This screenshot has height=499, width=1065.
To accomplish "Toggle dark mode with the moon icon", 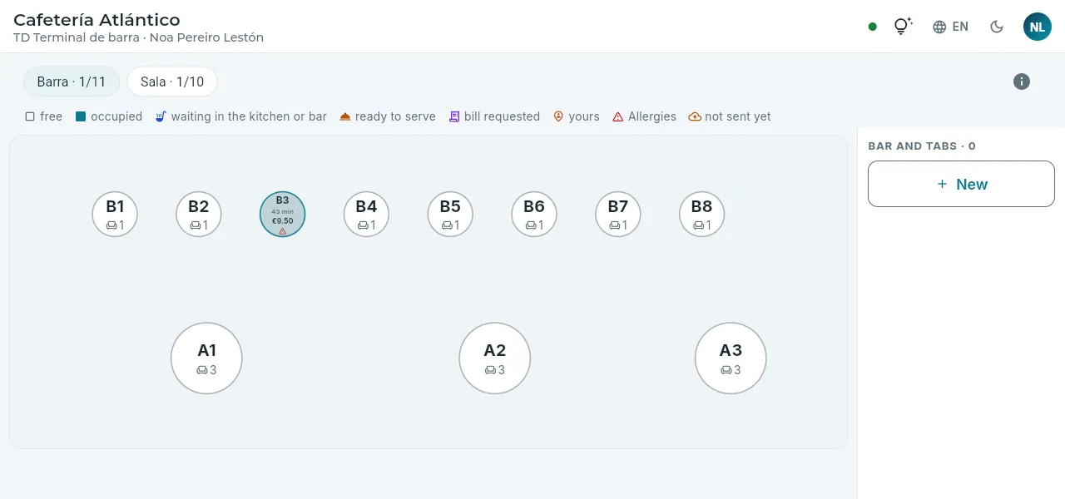I will click(997, 27).
